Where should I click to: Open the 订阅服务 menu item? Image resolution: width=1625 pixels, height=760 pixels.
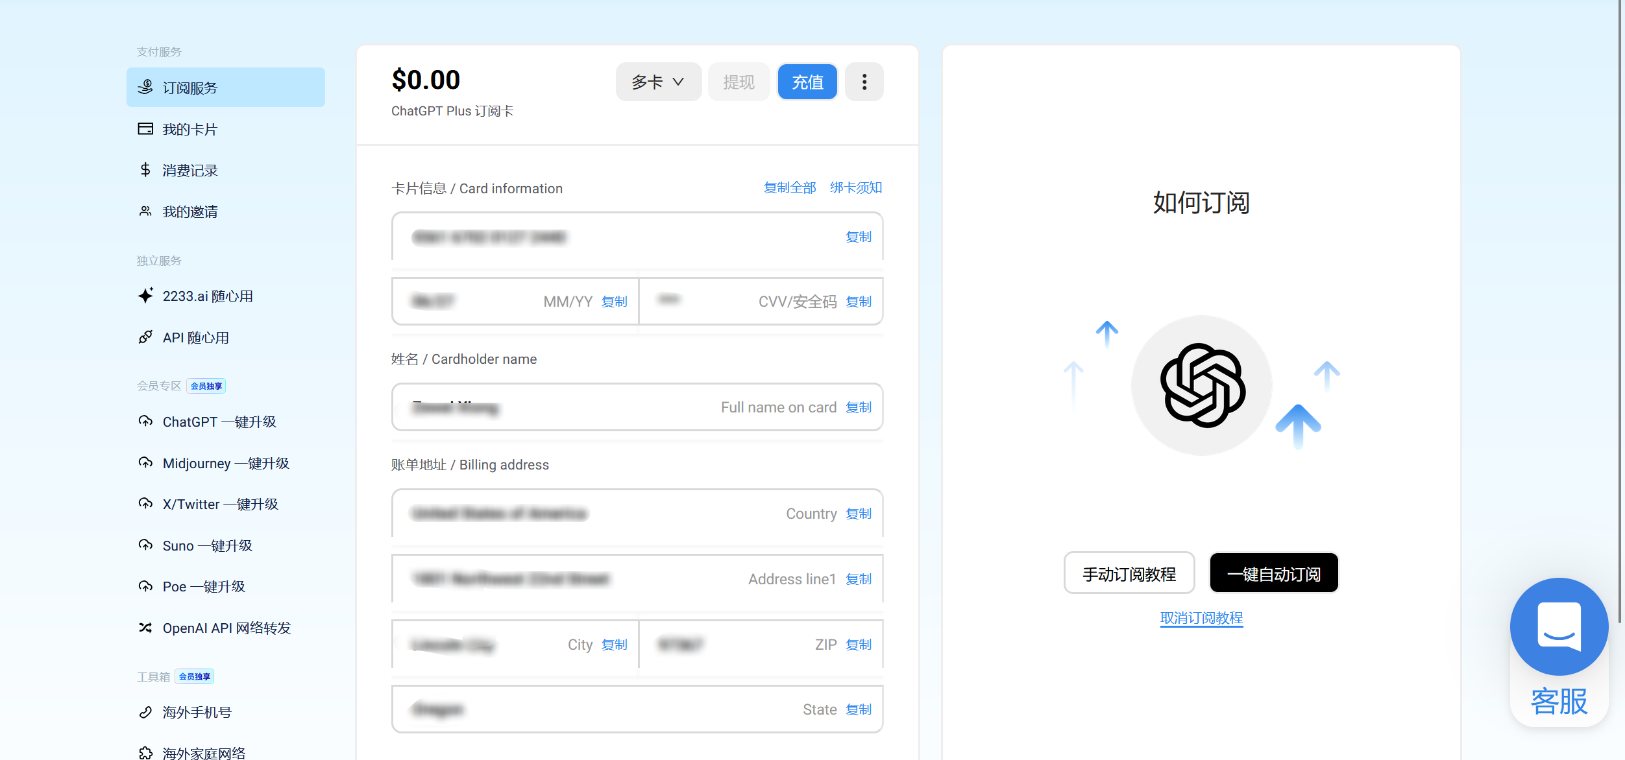225,88
